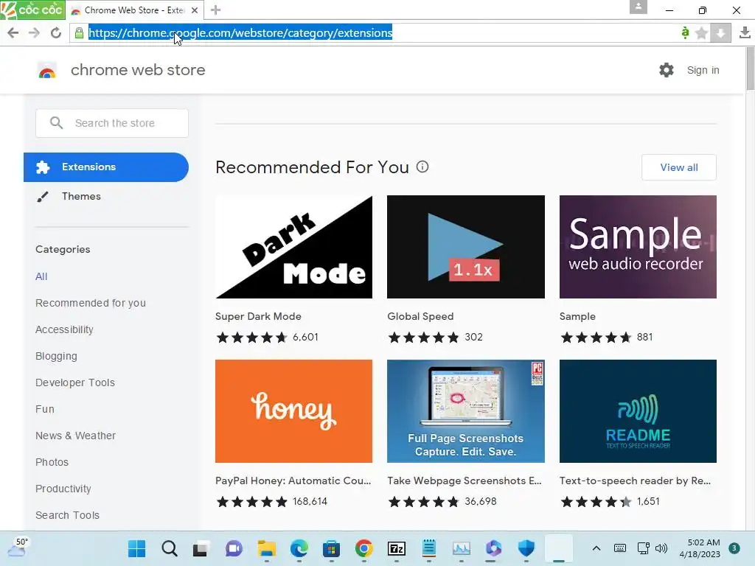Click info icon beside Recommended For You
Viewport: 755px width, 566px height.
(x=422, y=167)
